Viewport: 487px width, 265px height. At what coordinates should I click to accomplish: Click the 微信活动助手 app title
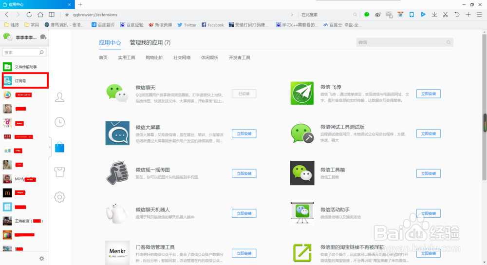335,209
